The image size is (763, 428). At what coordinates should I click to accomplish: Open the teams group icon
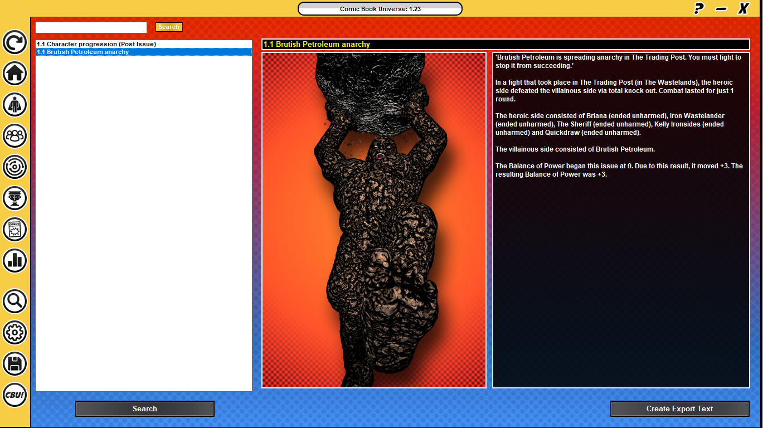point(15,135)
